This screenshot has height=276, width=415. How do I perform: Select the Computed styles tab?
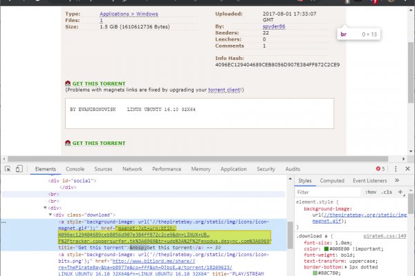tap(332, 181)
